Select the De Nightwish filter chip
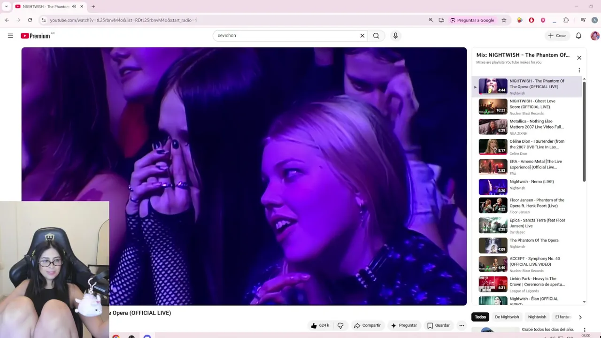The height and width of the screenshot is (338, 601). click(507, 317)
